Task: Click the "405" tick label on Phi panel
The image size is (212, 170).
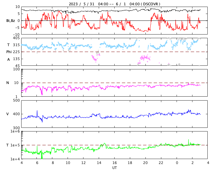Action: coord(16,38)
